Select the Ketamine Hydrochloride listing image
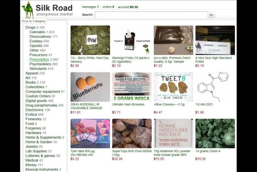Viewport: 257px width, 172px height. tap(173, 133)
